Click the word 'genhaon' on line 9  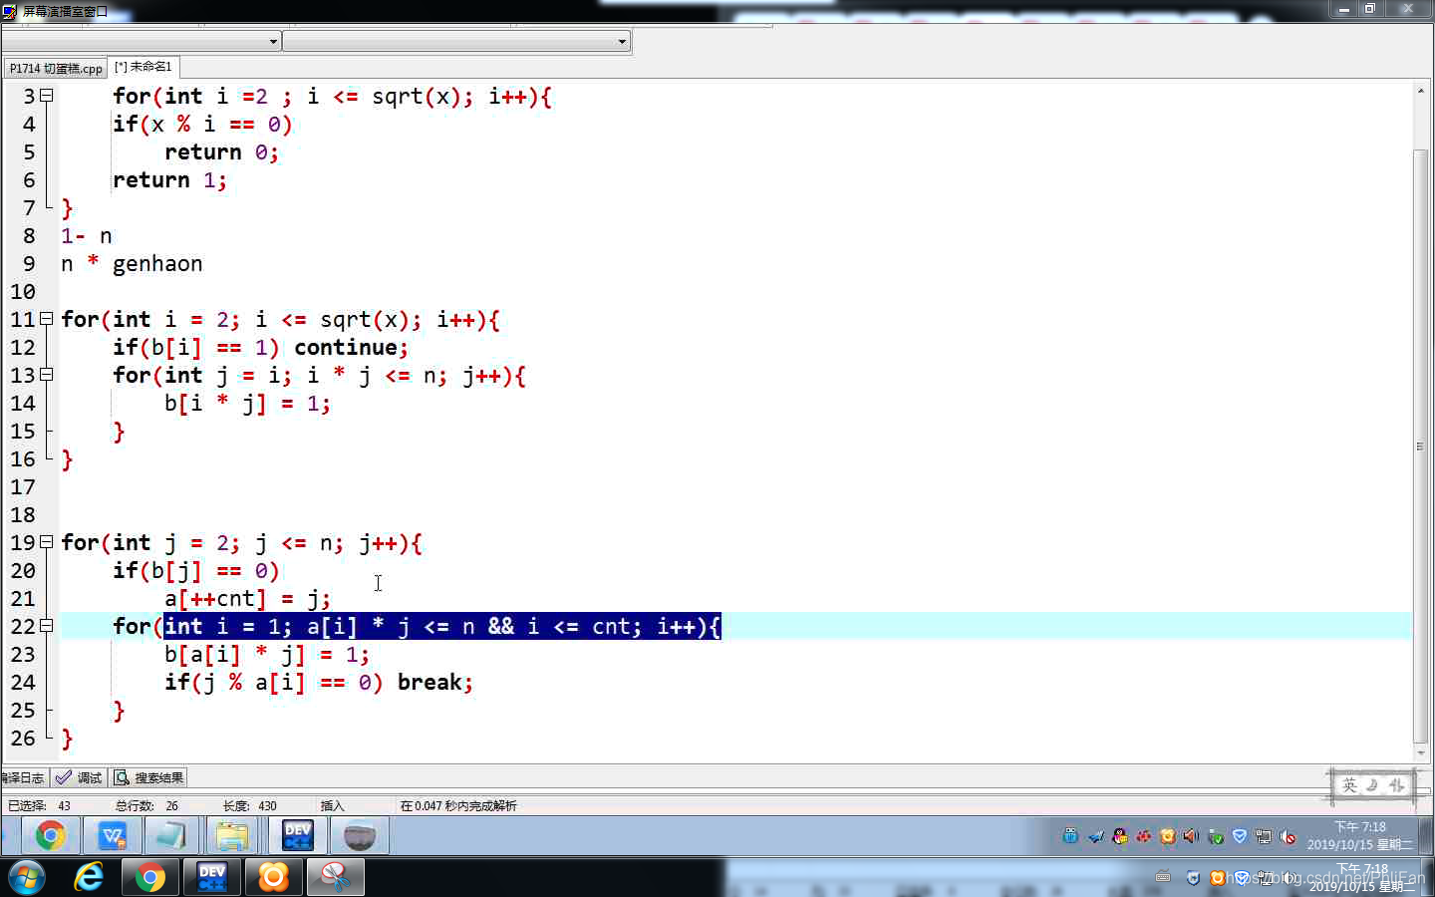157,264
